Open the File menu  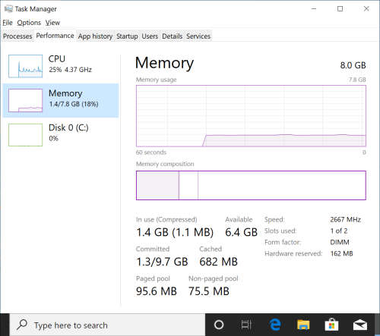click(8, 23)
